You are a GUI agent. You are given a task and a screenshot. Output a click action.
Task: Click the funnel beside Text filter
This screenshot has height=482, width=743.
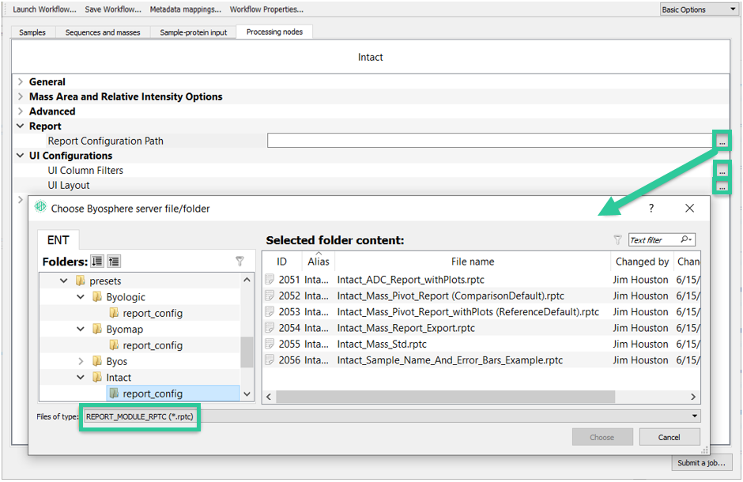[x=617, y=240]
